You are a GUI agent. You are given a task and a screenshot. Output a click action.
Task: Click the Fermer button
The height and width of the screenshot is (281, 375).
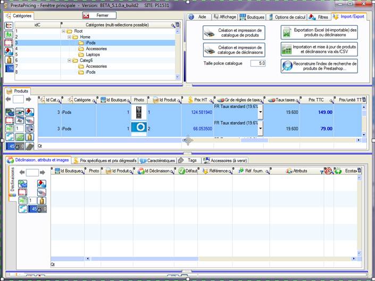pos(99,16)
